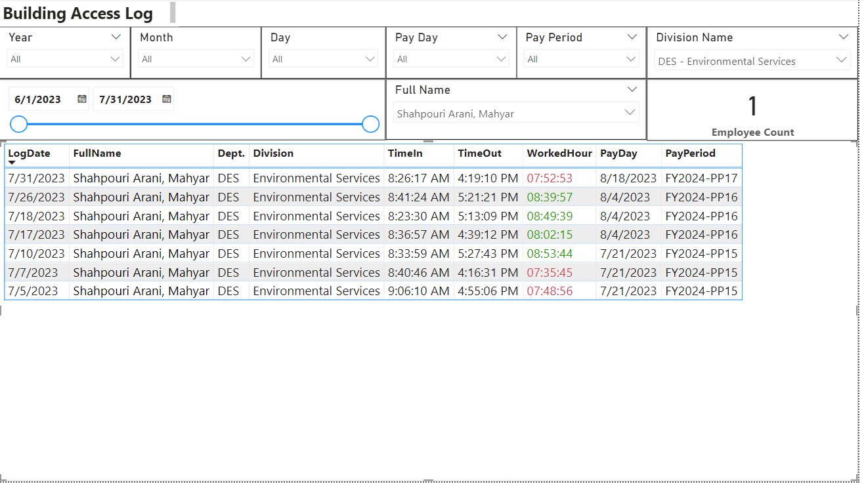Open the Pay Period 'All' dropdown
The height and width of the screenshot is (486, 864).
pyautogui.click(x=582, y=59)
